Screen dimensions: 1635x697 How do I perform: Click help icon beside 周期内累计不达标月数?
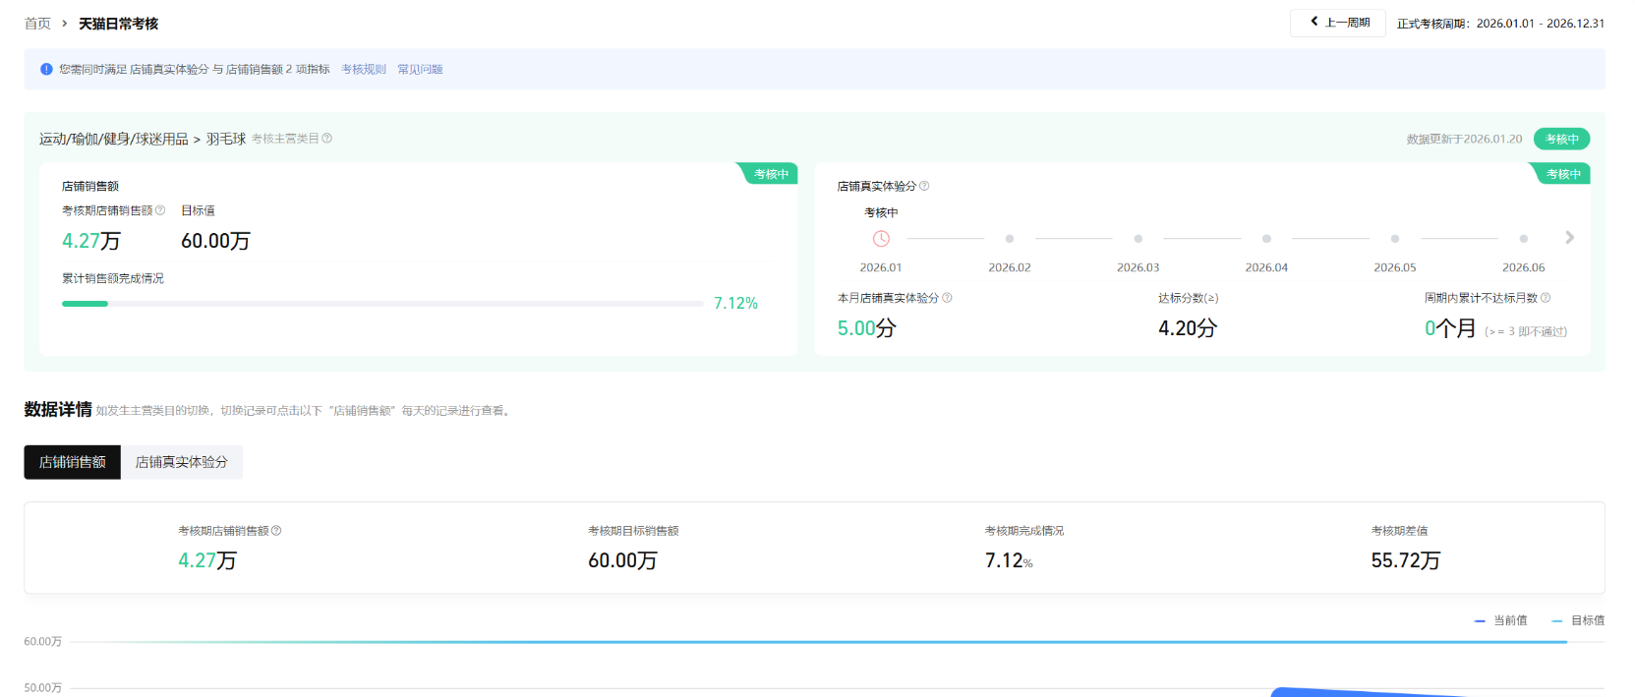pyautogui.click(x=1546, y=298)
